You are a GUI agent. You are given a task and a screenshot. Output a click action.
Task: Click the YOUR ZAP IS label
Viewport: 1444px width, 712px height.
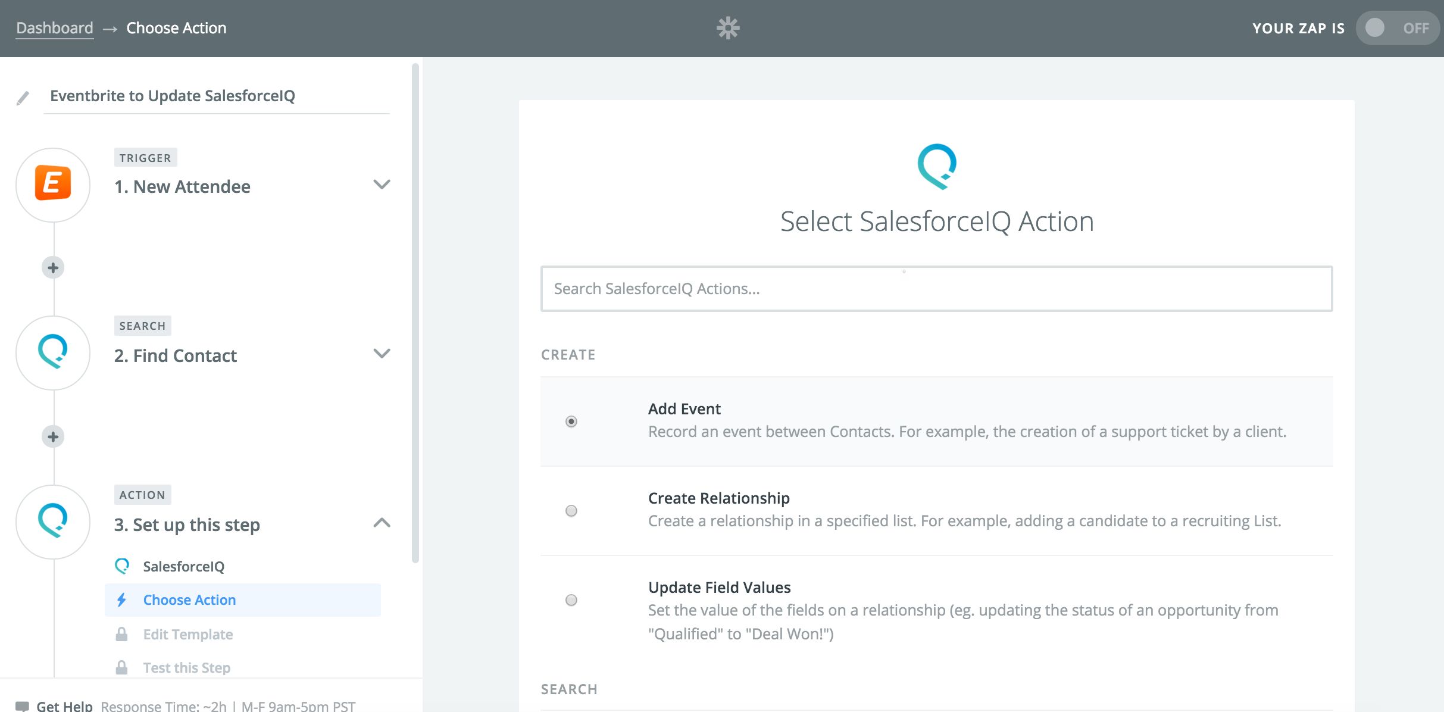tap(1298, 28)
